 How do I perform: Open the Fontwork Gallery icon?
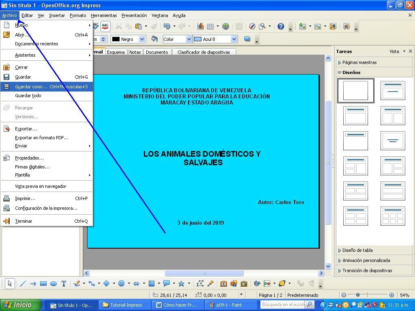click(x=223, y=283)
